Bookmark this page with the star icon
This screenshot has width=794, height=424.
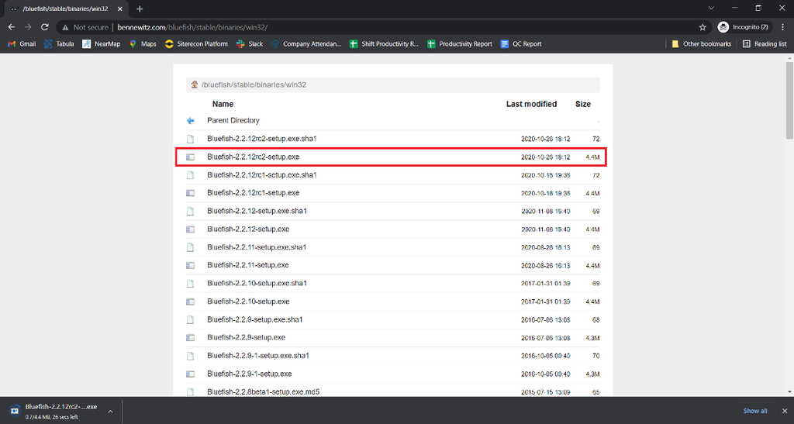(x=703, y=27)
